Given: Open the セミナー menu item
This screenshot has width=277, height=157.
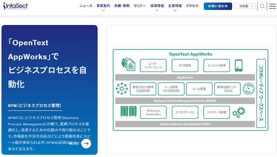Looking at the screenshot, I should (140, 6).
